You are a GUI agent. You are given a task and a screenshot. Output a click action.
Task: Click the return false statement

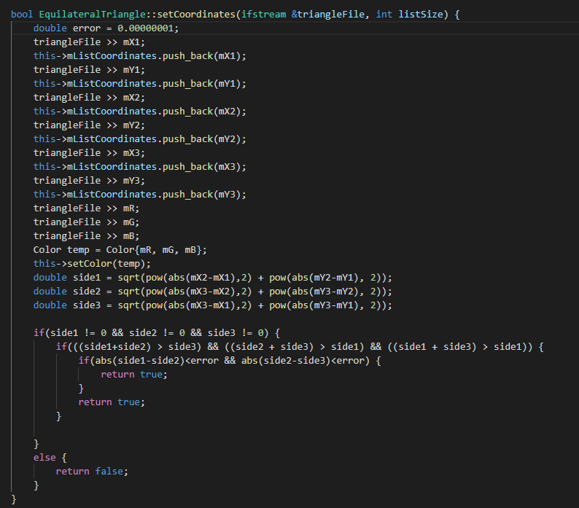click(92, 472)
